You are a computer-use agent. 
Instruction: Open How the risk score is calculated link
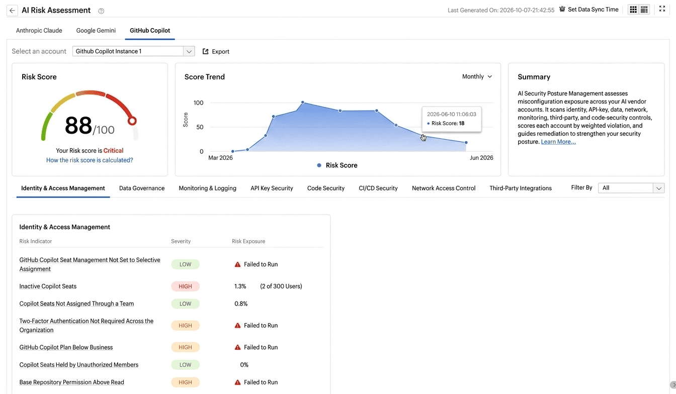pyautogui.click(x=90, y=160)
